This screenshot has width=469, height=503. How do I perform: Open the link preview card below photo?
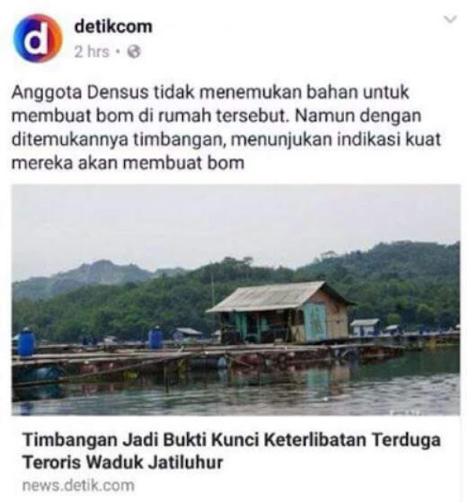[x=236, y=459]
